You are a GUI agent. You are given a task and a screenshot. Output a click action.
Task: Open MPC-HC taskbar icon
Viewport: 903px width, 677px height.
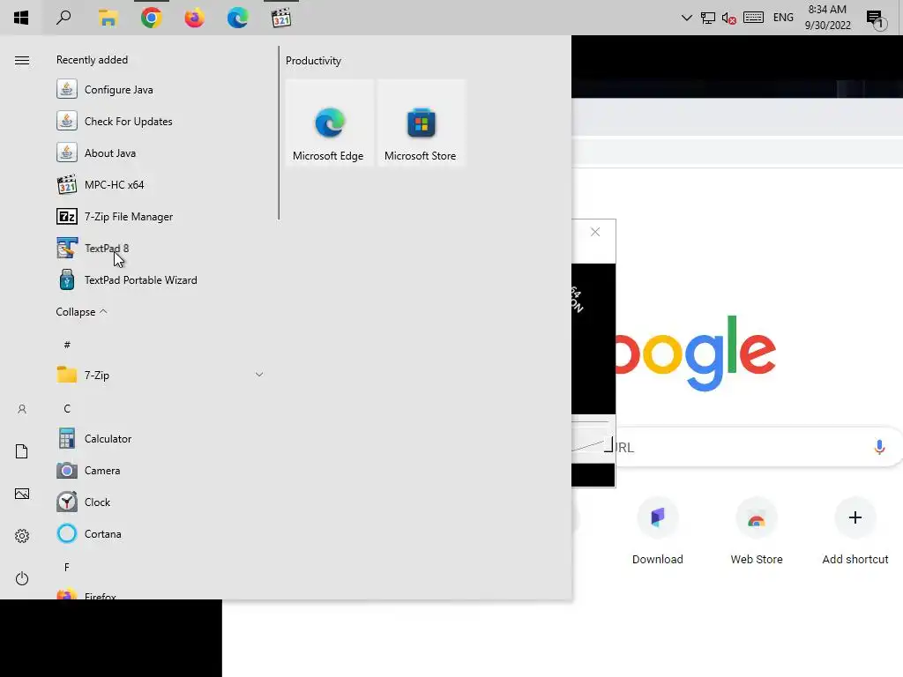[281, 18]
